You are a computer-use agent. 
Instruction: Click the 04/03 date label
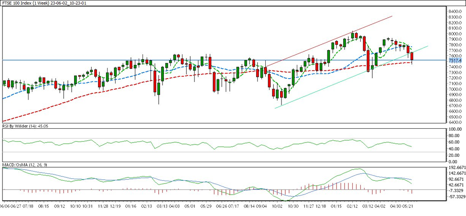click(x=174, y=206)
